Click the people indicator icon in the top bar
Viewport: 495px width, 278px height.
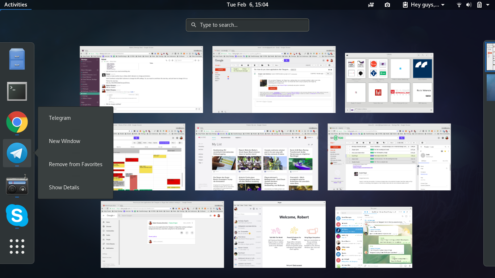point(371,5)
